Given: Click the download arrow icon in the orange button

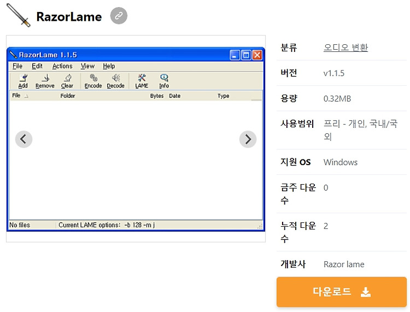Looking at the screenshot, I should 365,292.
